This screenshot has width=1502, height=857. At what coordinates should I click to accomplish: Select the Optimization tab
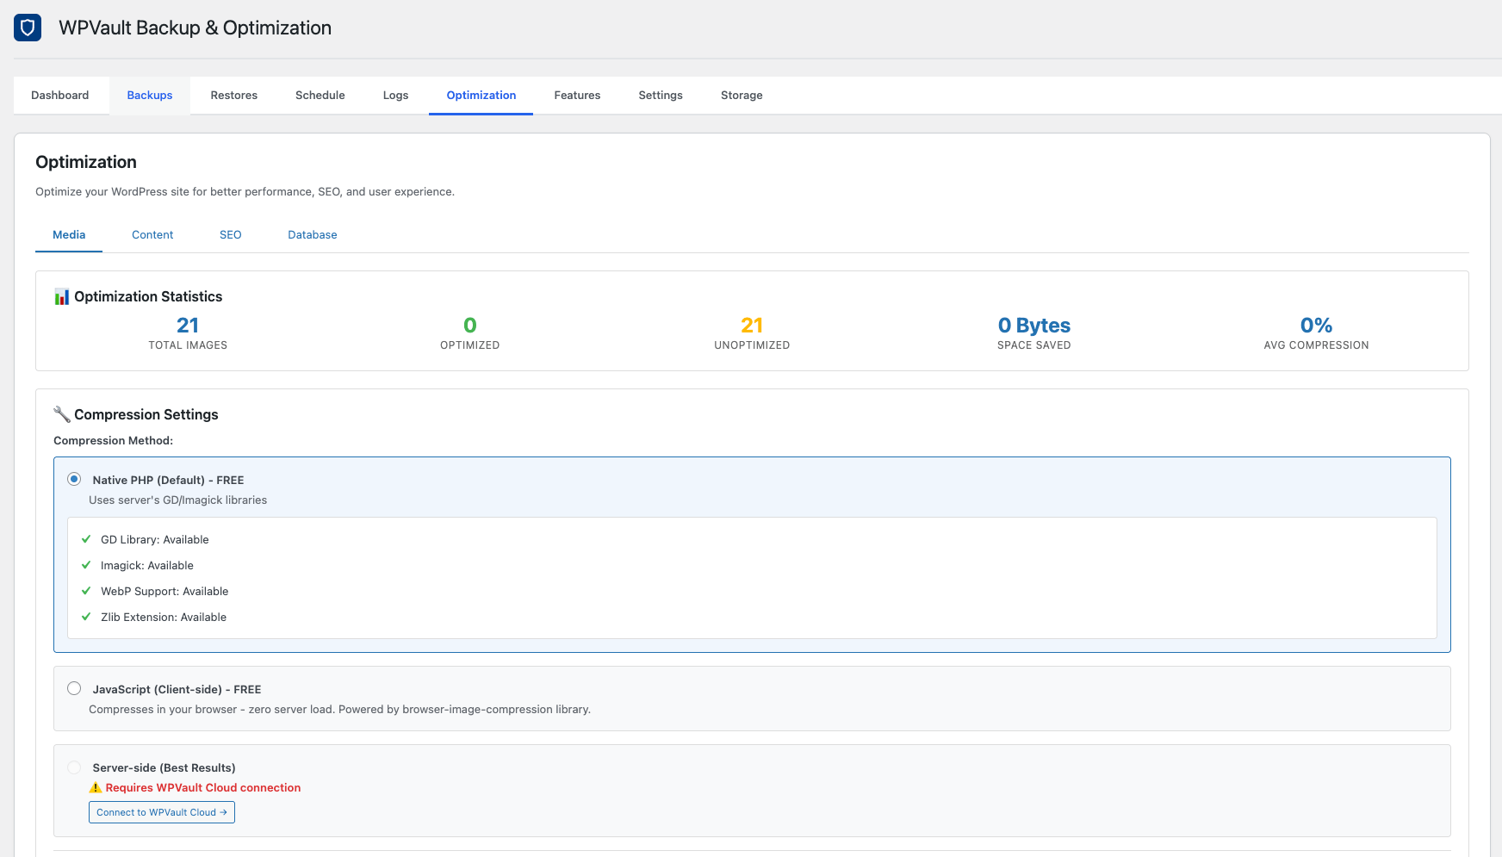pos(481,96)
